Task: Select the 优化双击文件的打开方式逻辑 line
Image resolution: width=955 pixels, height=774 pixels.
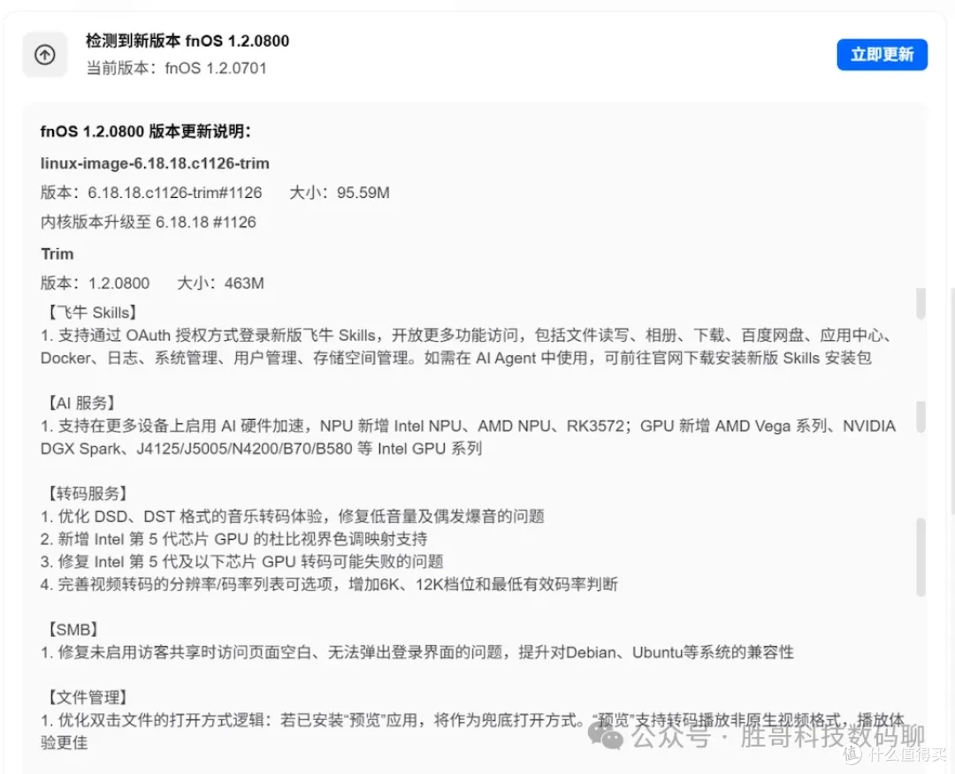Action: [472, 720]
